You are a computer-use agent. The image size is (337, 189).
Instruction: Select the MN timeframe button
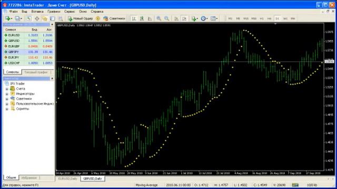point(293,19)
